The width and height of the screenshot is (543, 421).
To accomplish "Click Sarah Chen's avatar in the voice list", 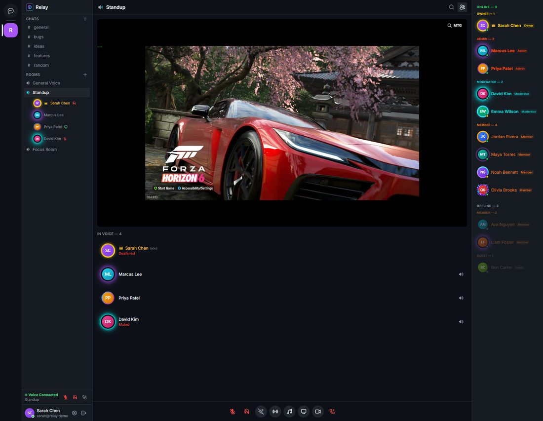I will (108, 250).
